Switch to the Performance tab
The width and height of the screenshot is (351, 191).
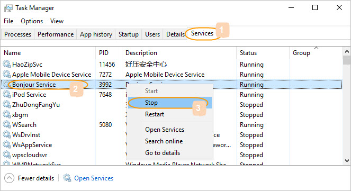(56, 34)
